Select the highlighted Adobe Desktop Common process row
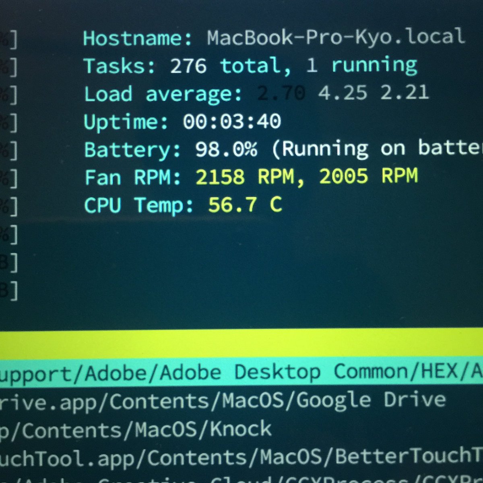 [242, 372]
